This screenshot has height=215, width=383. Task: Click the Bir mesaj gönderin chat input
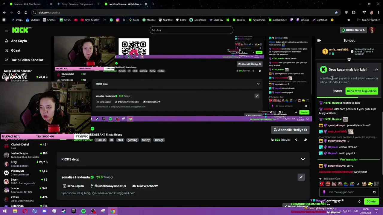pyautogui.click(x=349, y=192)
